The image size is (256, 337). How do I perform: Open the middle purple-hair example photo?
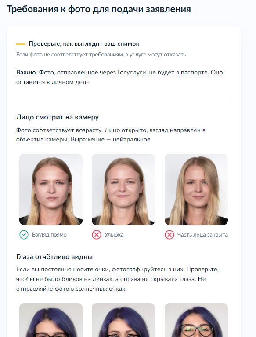coord(123,320)
